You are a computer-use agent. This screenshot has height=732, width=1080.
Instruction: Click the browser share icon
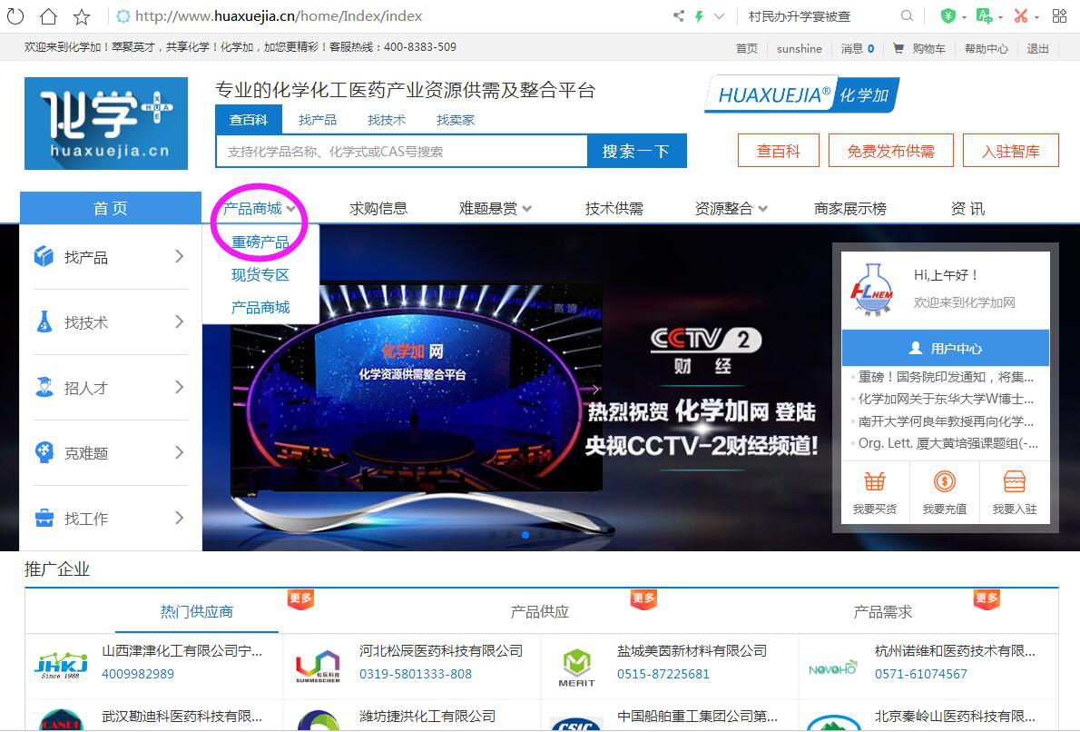click(x=678, y=16)
